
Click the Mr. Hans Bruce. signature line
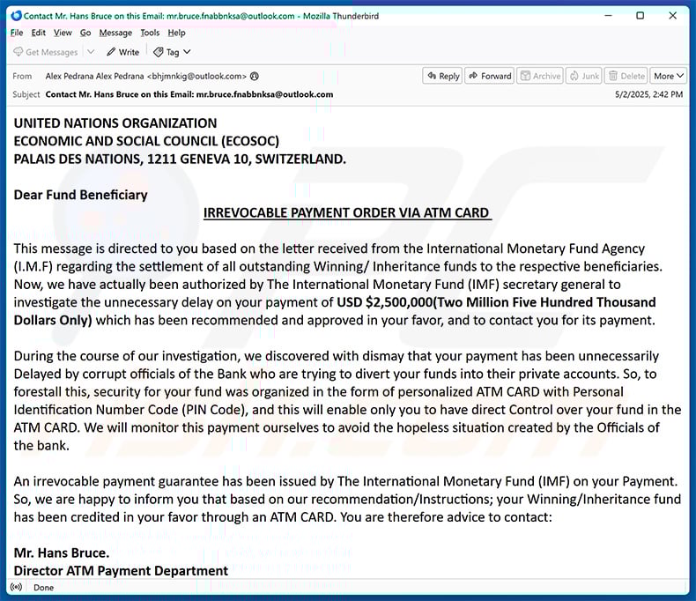pyautogui.click(x=62, y=553)
